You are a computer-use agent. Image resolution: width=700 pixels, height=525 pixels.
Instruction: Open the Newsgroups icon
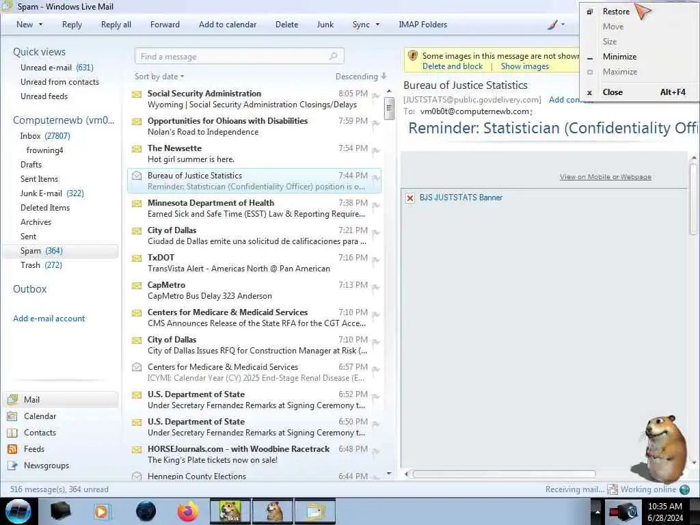click(x=12, y=466)
